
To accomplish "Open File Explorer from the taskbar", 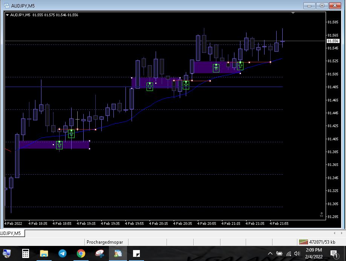I will coord(44,253).
